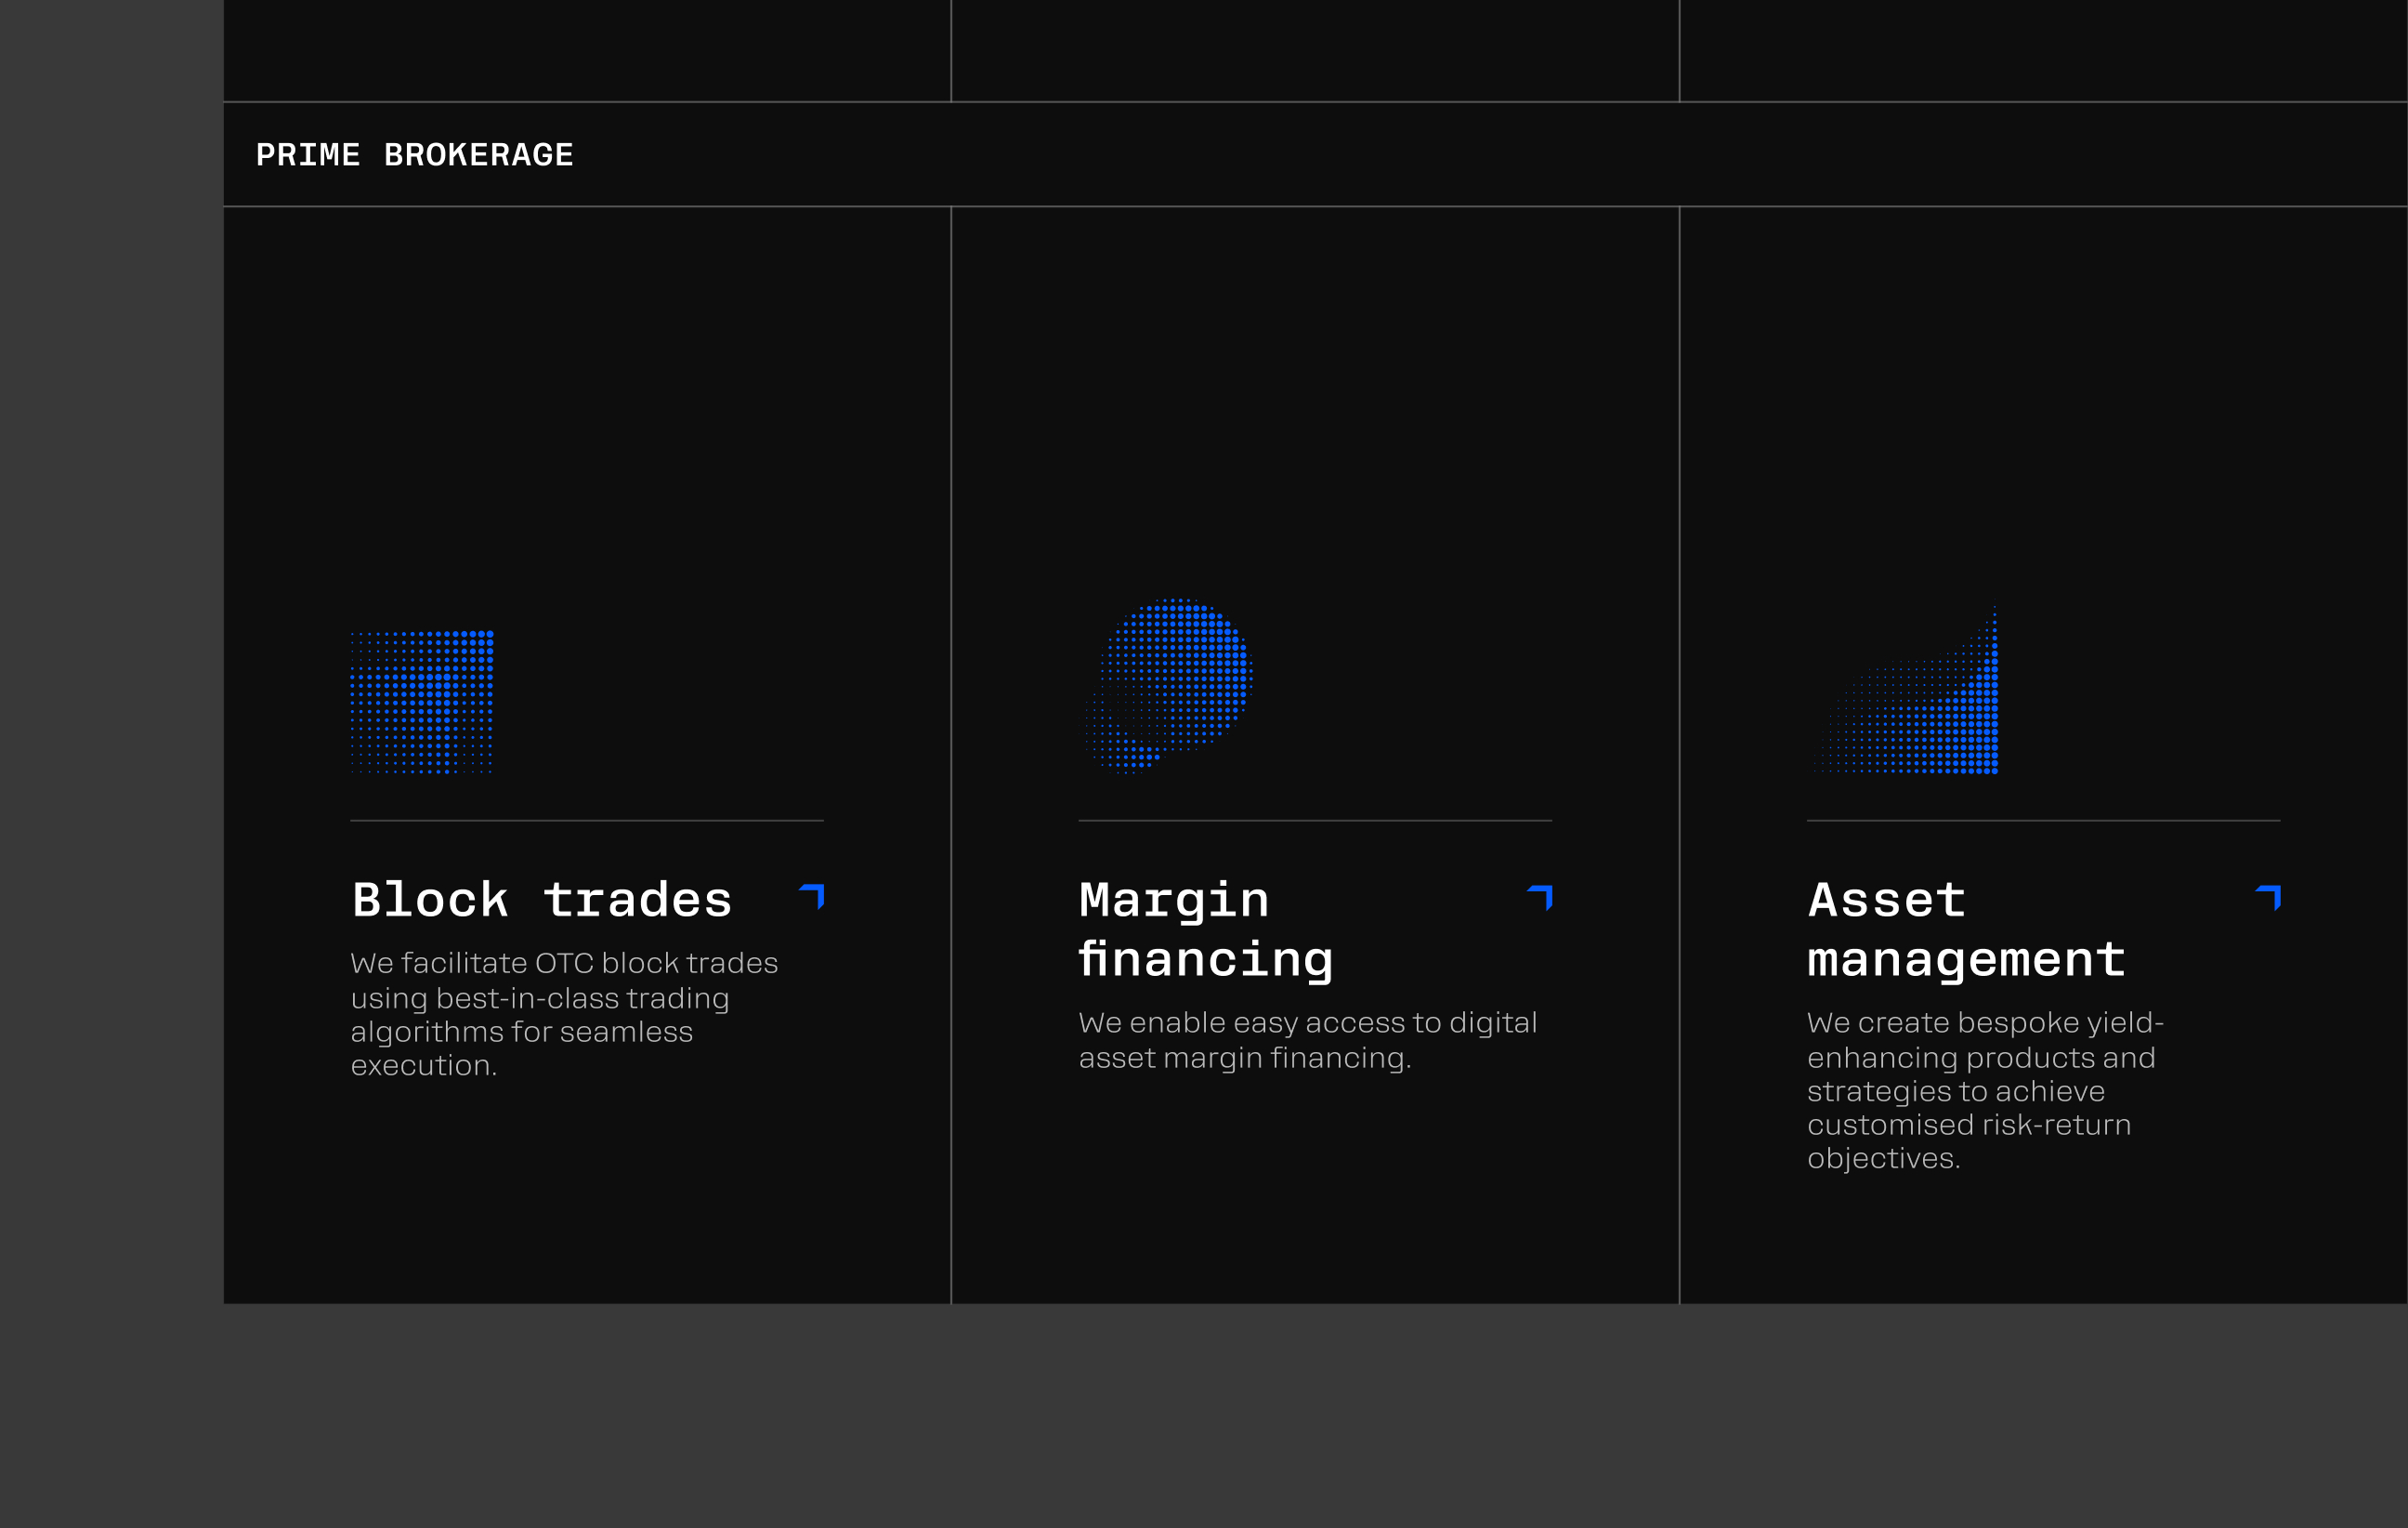The width and height of the screenshot is (2408, 1528).
Task: Click the empty cell above the PRIME BROKERAGE label
Action: point(586,50)
